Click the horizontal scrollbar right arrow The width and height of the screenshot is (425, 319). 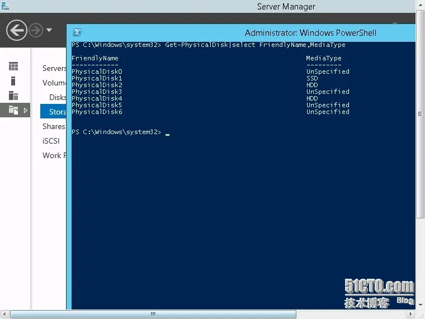click(x=410, y=314)
